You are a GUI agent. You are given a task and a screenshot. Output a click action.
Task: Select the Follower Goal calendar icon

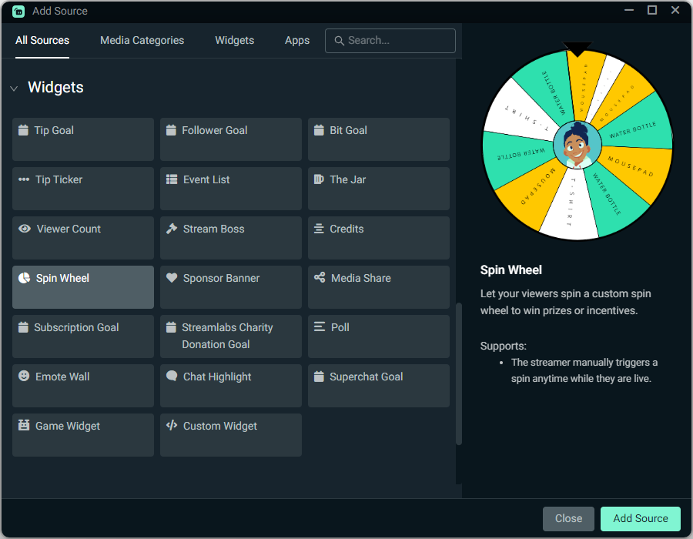[172, 130]
